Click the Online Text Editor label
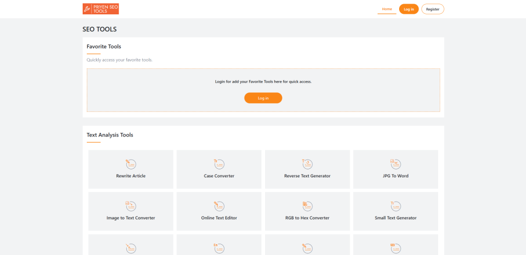The image size is (526, 255). tap(219, 218)
